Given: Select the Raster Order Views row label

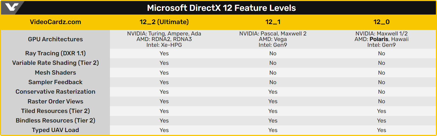Looking at the screenshot, I should click(55, 101).
